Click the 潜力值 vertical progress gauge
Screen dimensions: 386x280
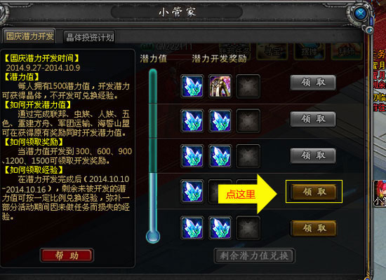pos(153,156)
